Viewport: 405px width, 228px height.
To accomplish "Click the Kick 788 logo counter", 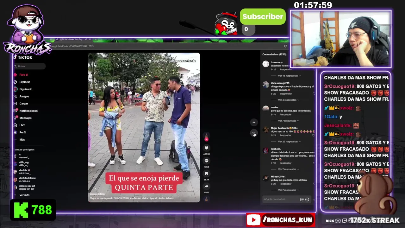I will [33, 210].
